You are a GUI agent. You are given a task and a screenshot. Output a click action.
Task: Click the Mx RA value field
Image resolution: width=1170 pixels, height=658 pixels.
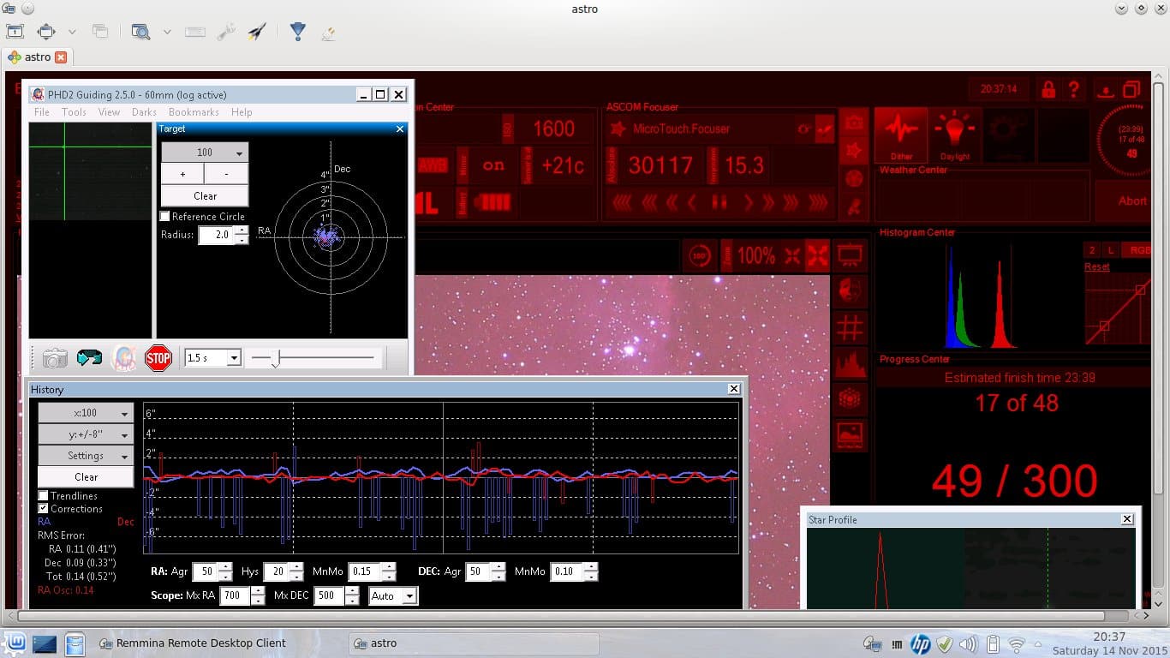click(235, 595)
